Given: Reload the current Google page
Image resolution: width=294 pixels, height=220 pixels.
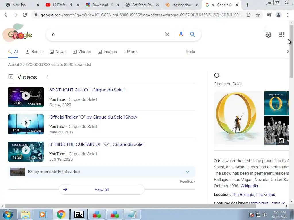Looking at the screenshot, I should 25,15.
